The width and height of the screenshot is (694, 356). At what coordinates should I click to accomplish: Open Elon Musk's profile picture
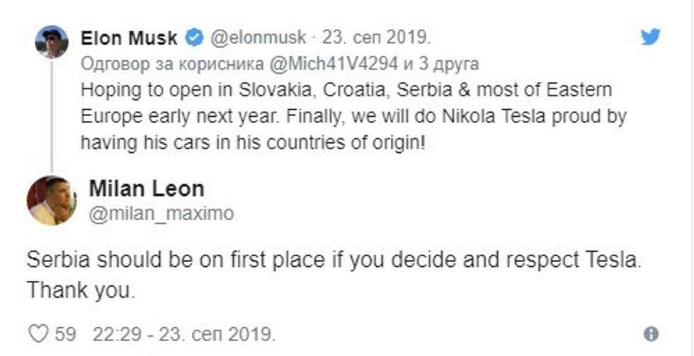(52, 42)
